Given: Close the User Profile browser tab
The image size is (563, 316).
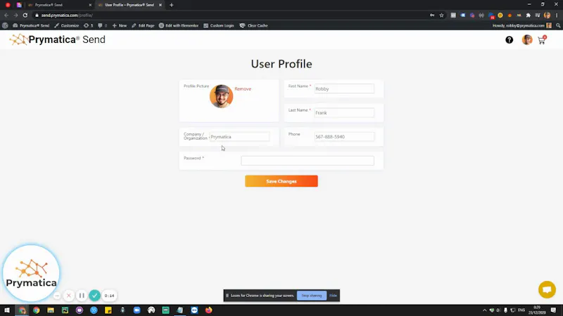Looking at the screenshot, I should click(160, 5).
